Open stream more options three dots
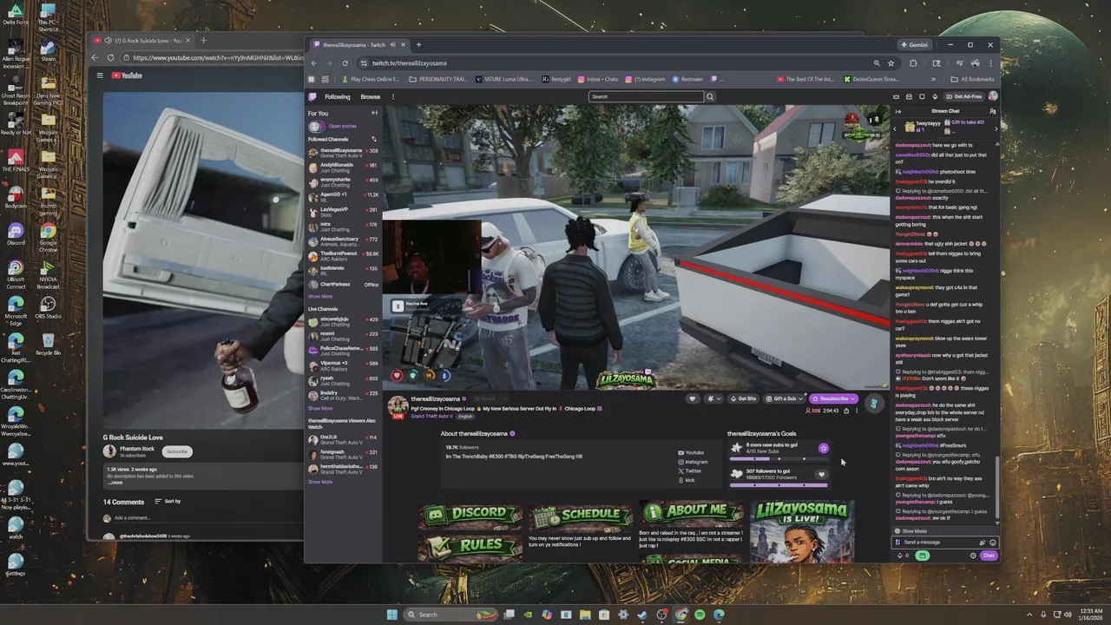This screenshot has height=625, width=1111. (857, 411)
